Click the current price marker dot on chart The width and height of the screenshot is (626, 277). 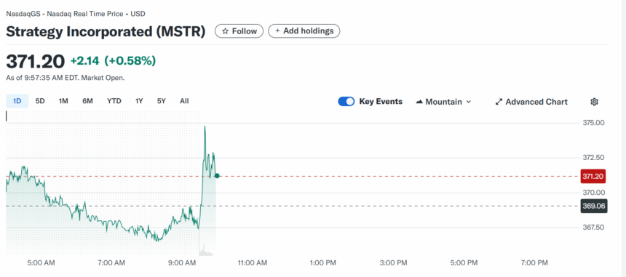217,176
